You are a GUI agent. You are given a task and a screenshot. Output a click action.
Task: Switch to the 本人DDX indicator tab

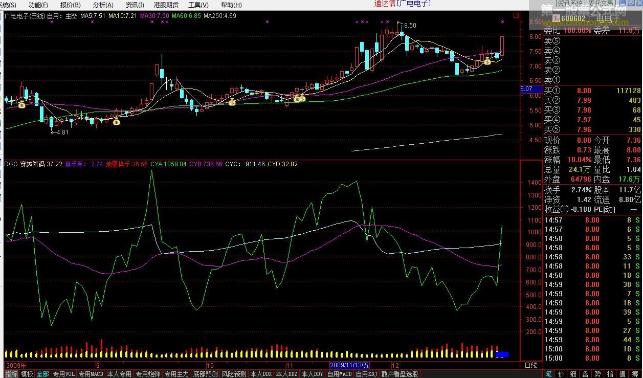(261, 374)
